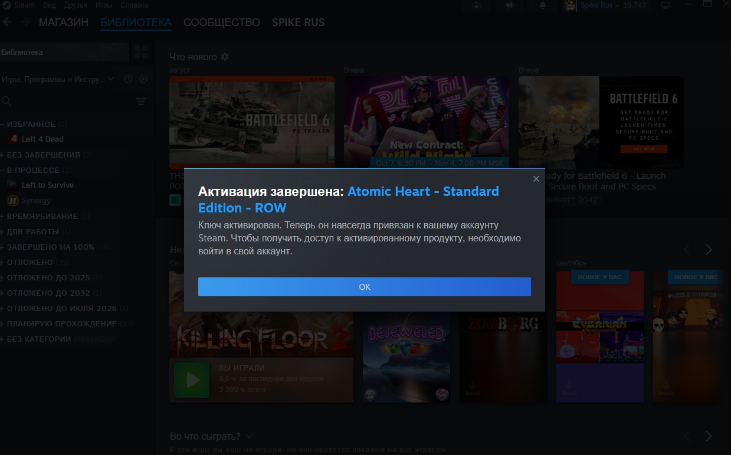This screenshot has height=455, width=731.
Task: Expand the Во что сыграть? dropdown
Action: click(x=249, y=436)
